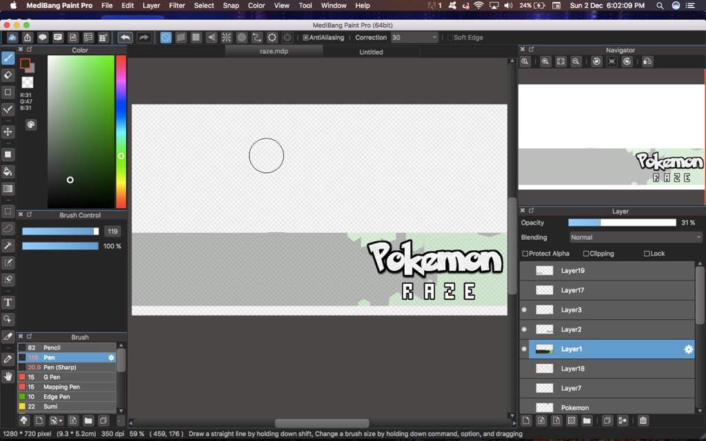Click the brush opacity slider
This screenshot has width=706, height=441.
pyautogui.click(x=61, y=246)
